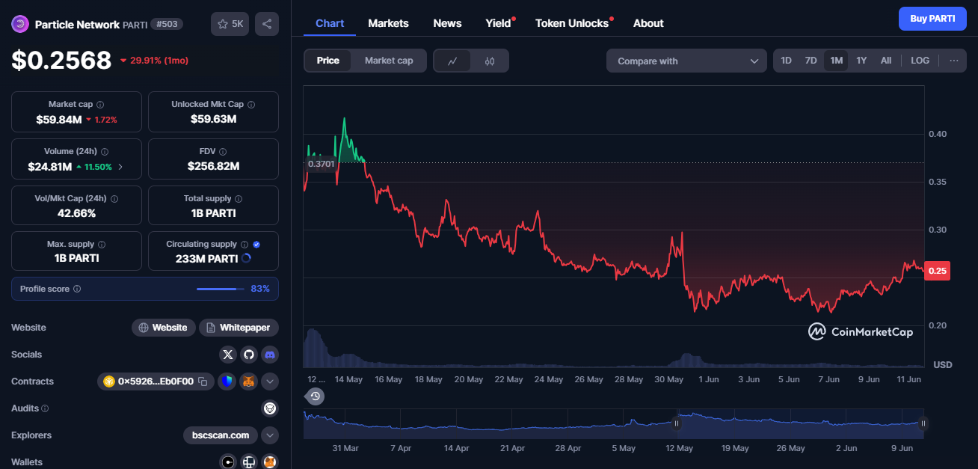Set chart range to 7D
The height and width of the screenshot is (469, 978).
point(811,61)
